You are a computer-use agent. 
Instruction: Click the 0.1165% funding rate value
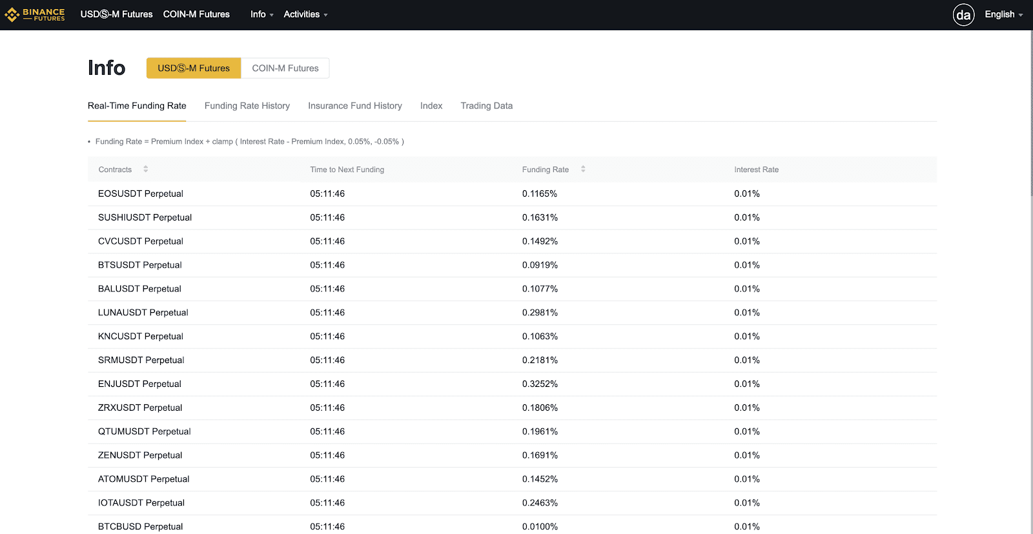[x=540, y=193]
